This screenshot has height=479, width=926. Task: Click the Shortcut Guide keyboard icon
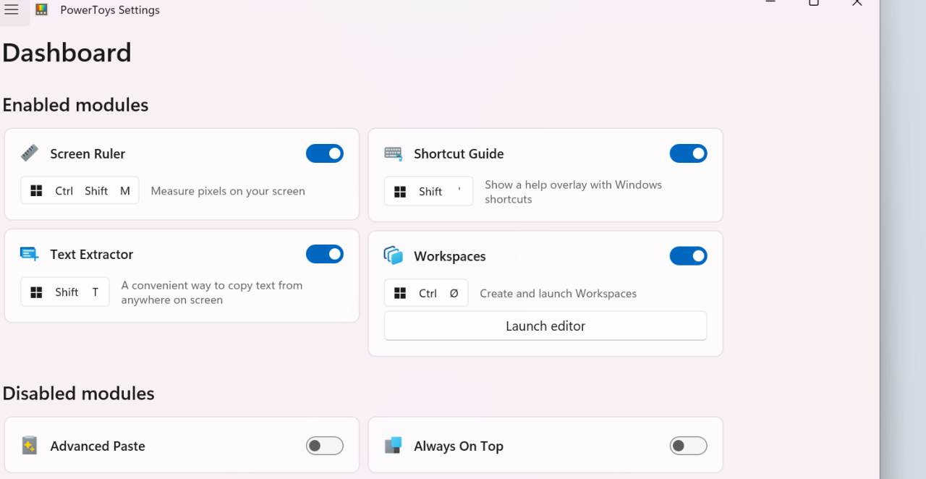pos(394,153)
